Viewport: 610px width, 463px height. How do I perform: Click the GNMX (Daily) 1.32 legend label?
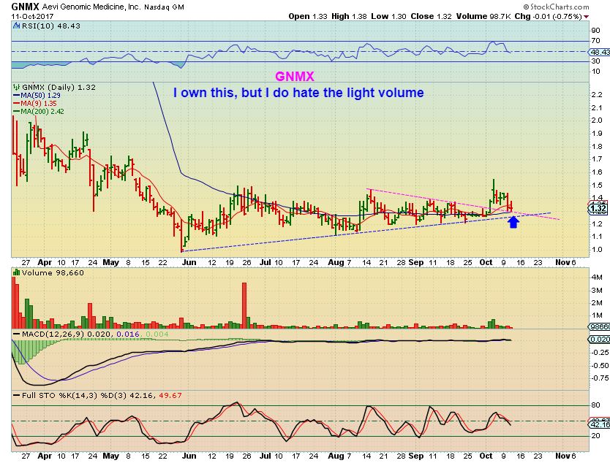59,87
